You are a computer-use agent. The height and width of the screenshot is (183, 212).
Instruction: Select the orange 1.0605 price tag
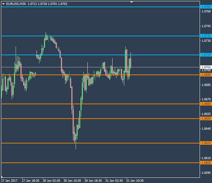[x=205, y=163]
